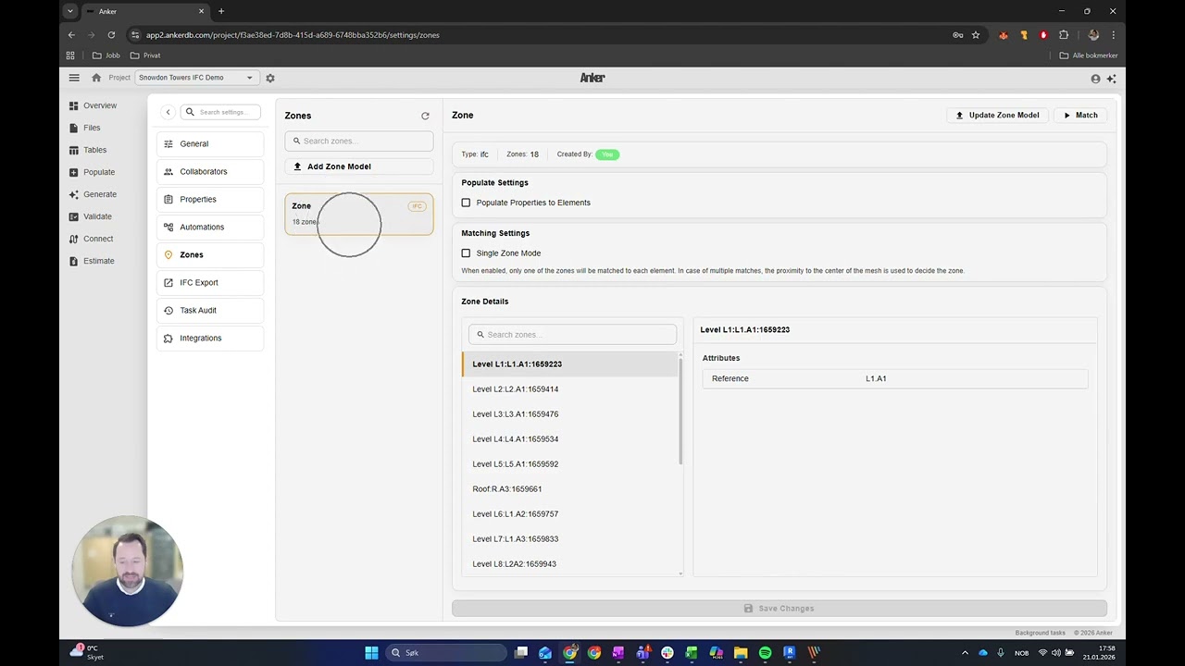Open new browser tab
This screenshot has height=666, width=1185.
(x=220, y=11)
